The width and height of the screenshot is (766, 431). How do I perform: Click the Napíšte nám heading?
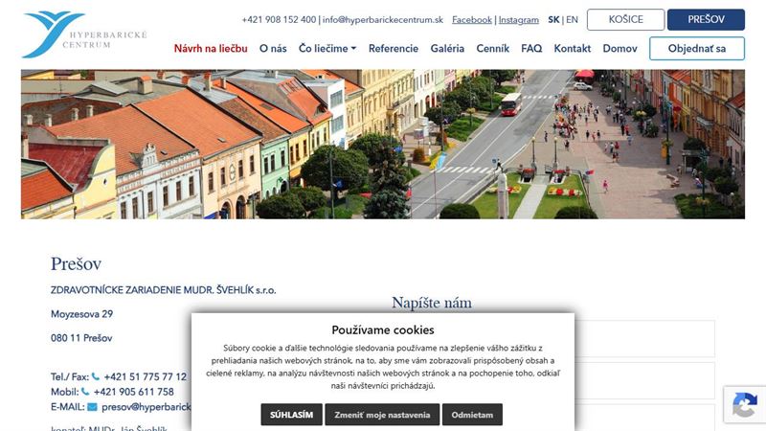pyautogui.click(x=432, y=303)
